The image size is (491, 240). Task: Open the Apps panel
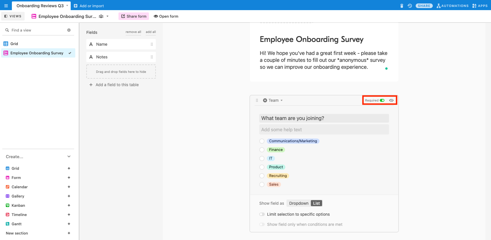(x=480, y=6)
